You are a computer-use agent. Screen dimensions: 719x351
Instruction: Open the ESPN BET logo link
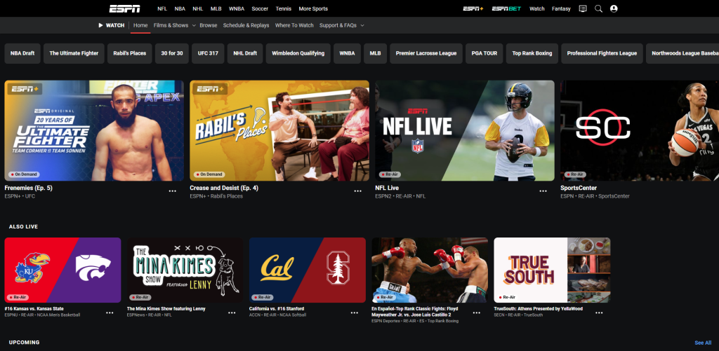click(x=506, y=8)
